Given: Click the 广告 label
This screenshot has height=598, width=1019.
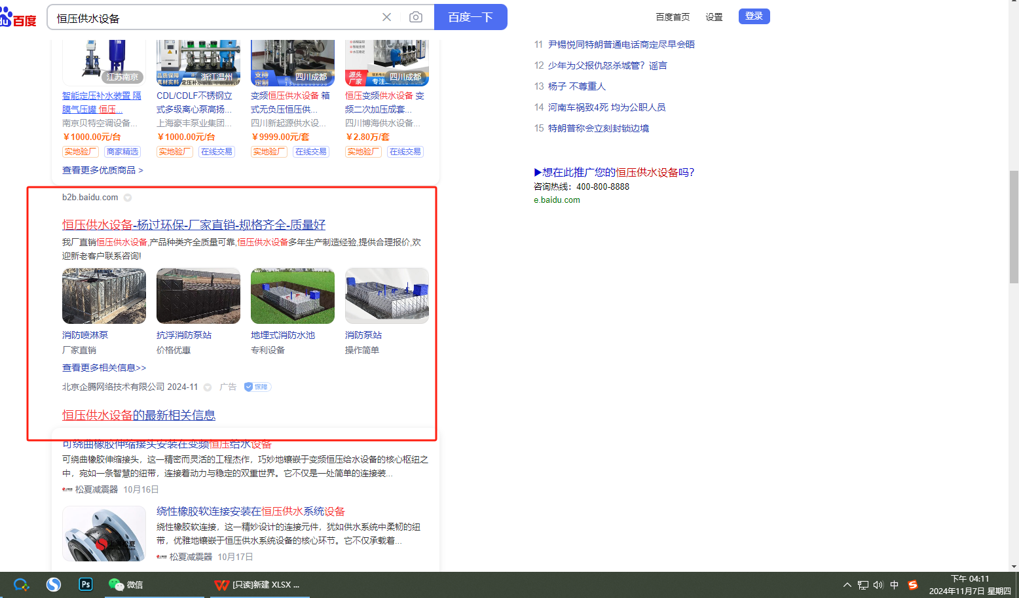Looking at the screenshot, I should click(x=229, y=387).
